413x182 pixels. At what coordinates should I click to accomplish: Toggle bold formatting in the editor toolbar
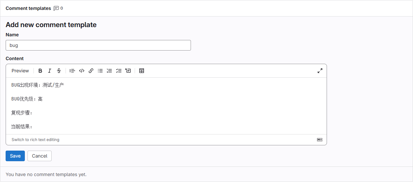pyautogui.click(x=40, y=71)
